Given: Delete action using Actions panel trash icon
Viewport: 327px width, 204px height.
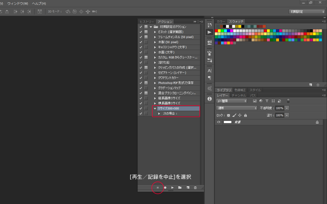Looking at the screenshot, I should point(195,187).
